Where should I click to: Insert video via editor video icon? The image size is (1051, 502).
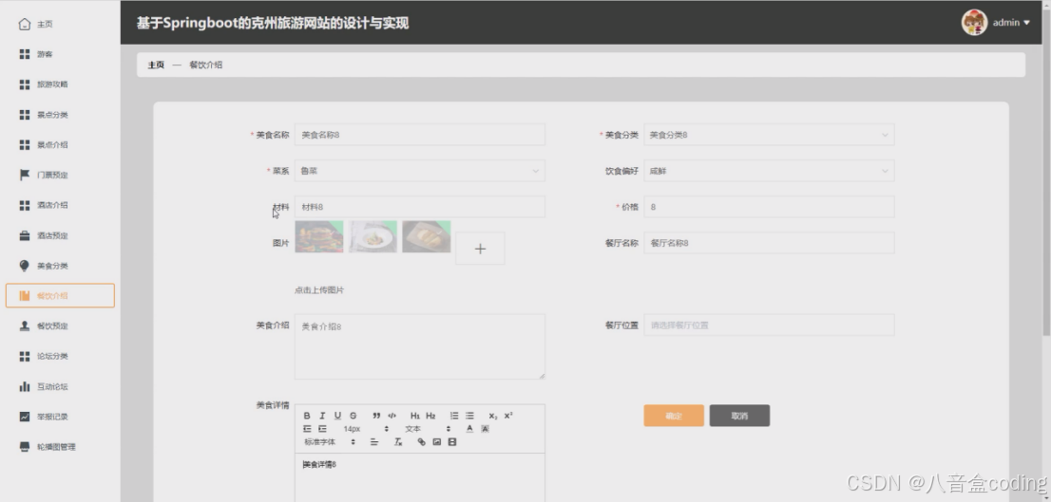click(452, 442)
